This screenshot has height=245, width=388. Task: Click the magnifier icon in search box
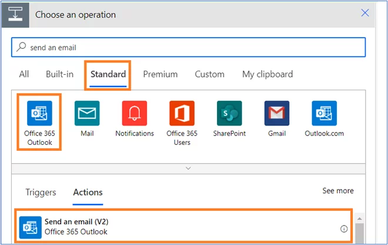click(x=21, y=47)
